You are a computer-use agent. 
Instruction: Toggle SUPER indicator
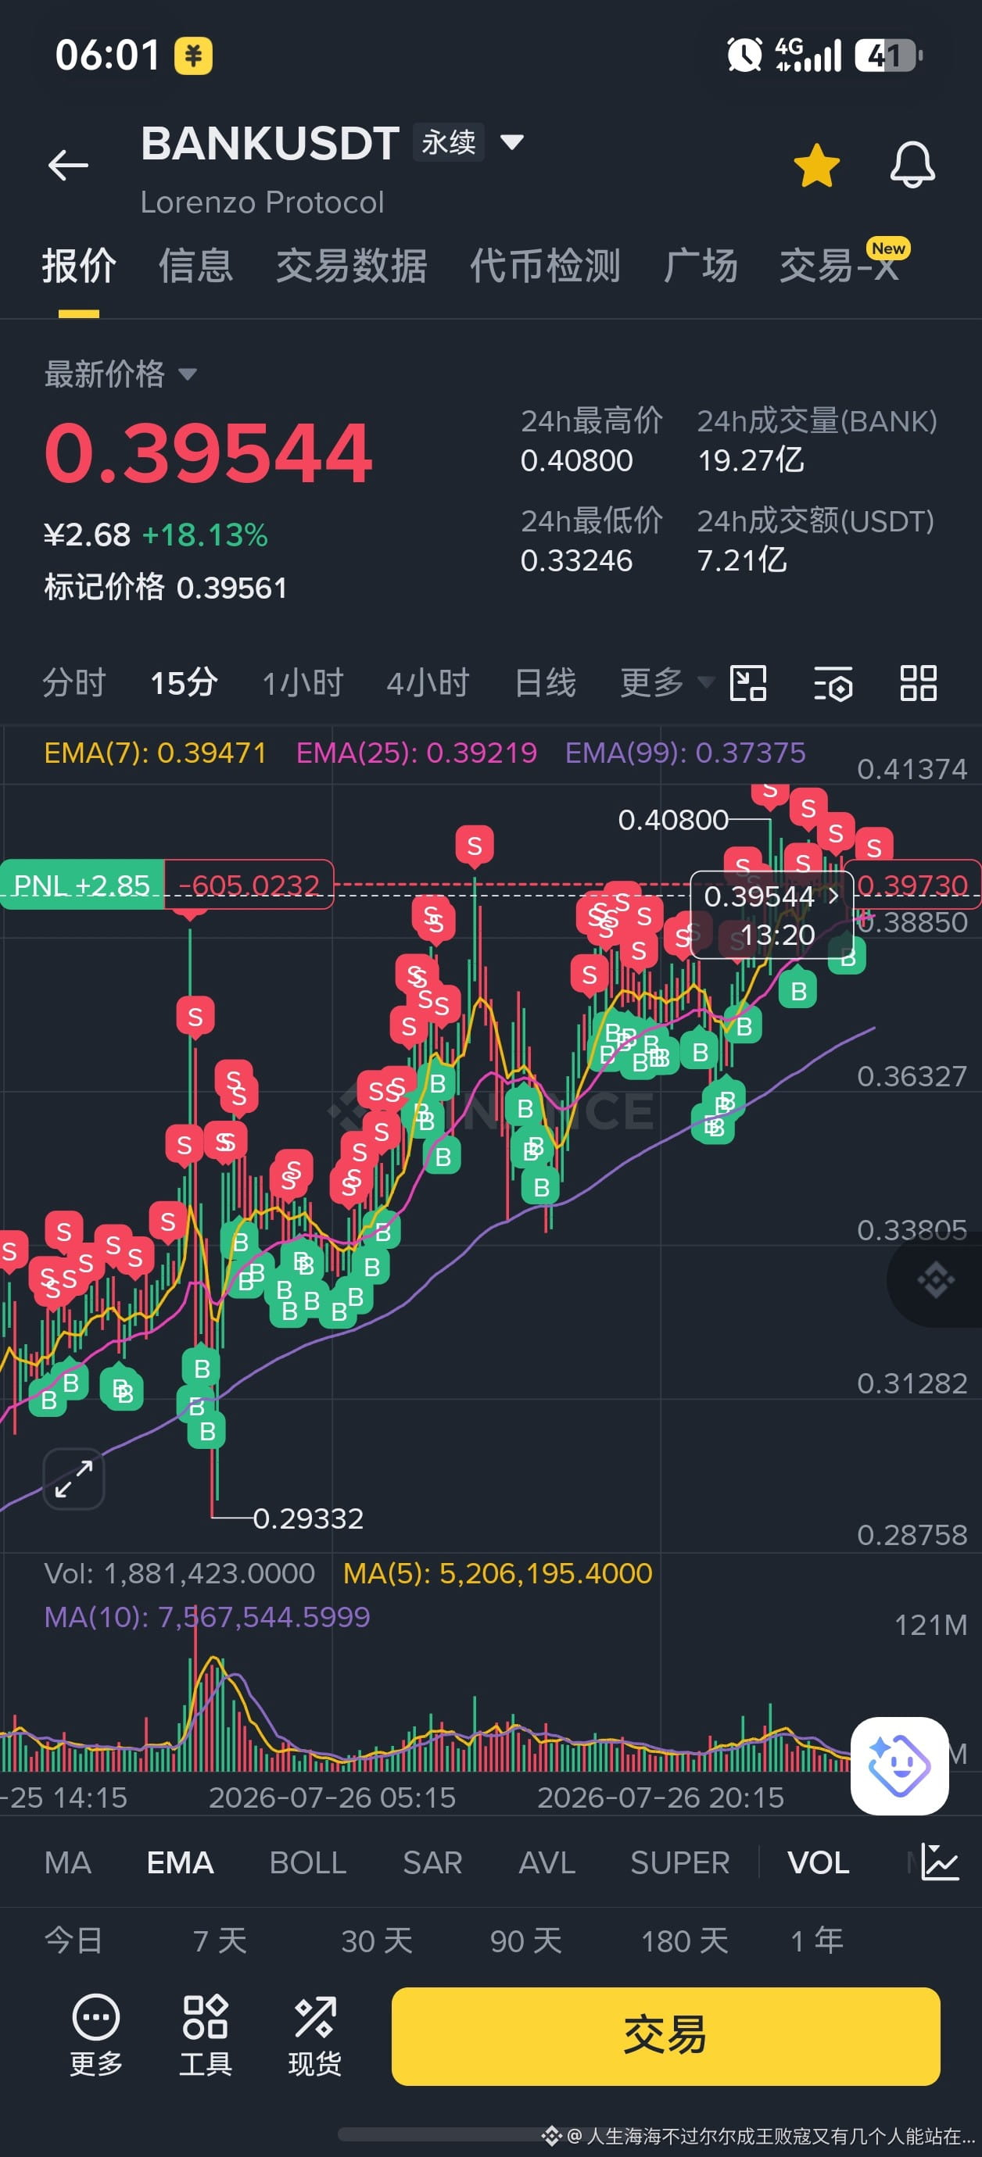pos(679,1862)
